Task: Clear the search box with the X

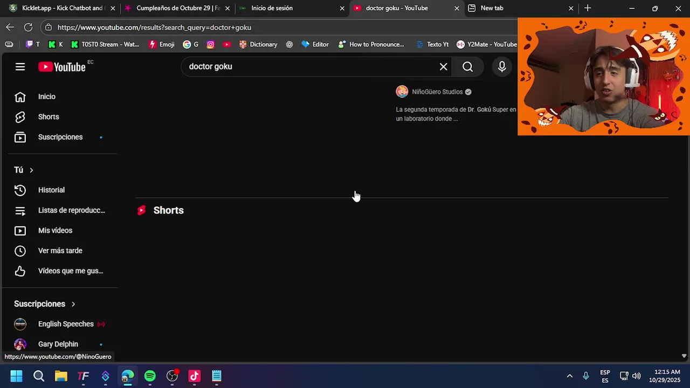Action: click(x=443, y=67)
